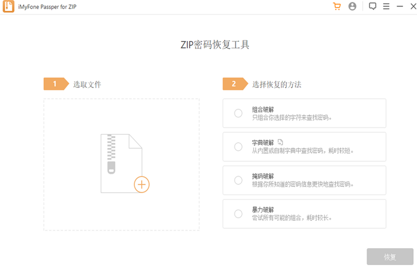Open the feedback chat bubble icon
Screen dimensions: 417x278
coord(373,7)
